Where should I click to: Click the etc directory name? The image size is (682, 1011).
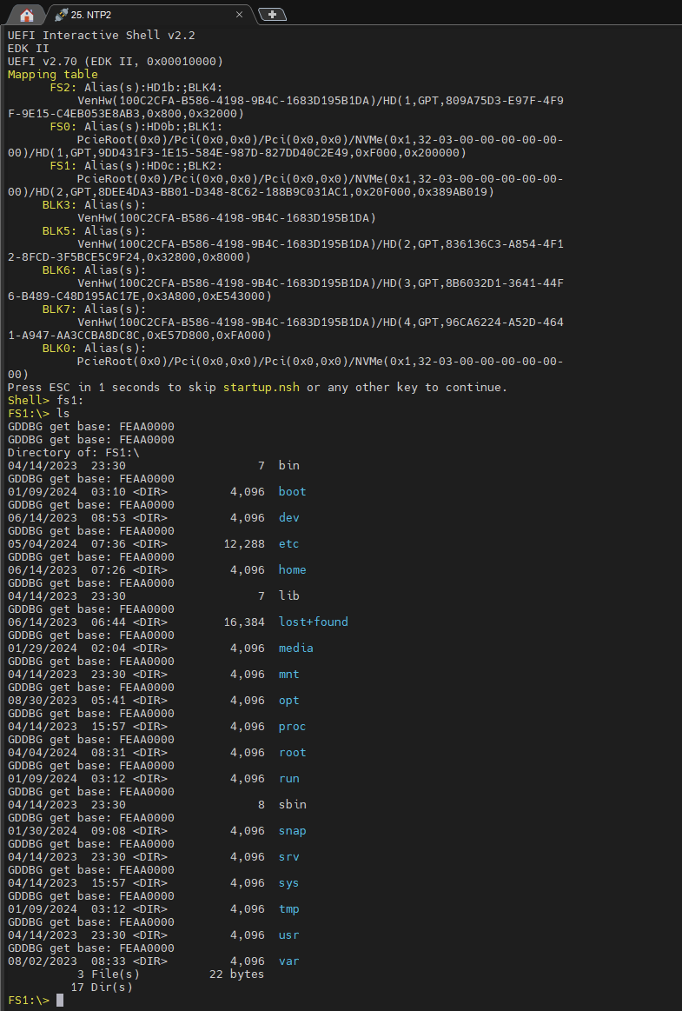(288, 543)
